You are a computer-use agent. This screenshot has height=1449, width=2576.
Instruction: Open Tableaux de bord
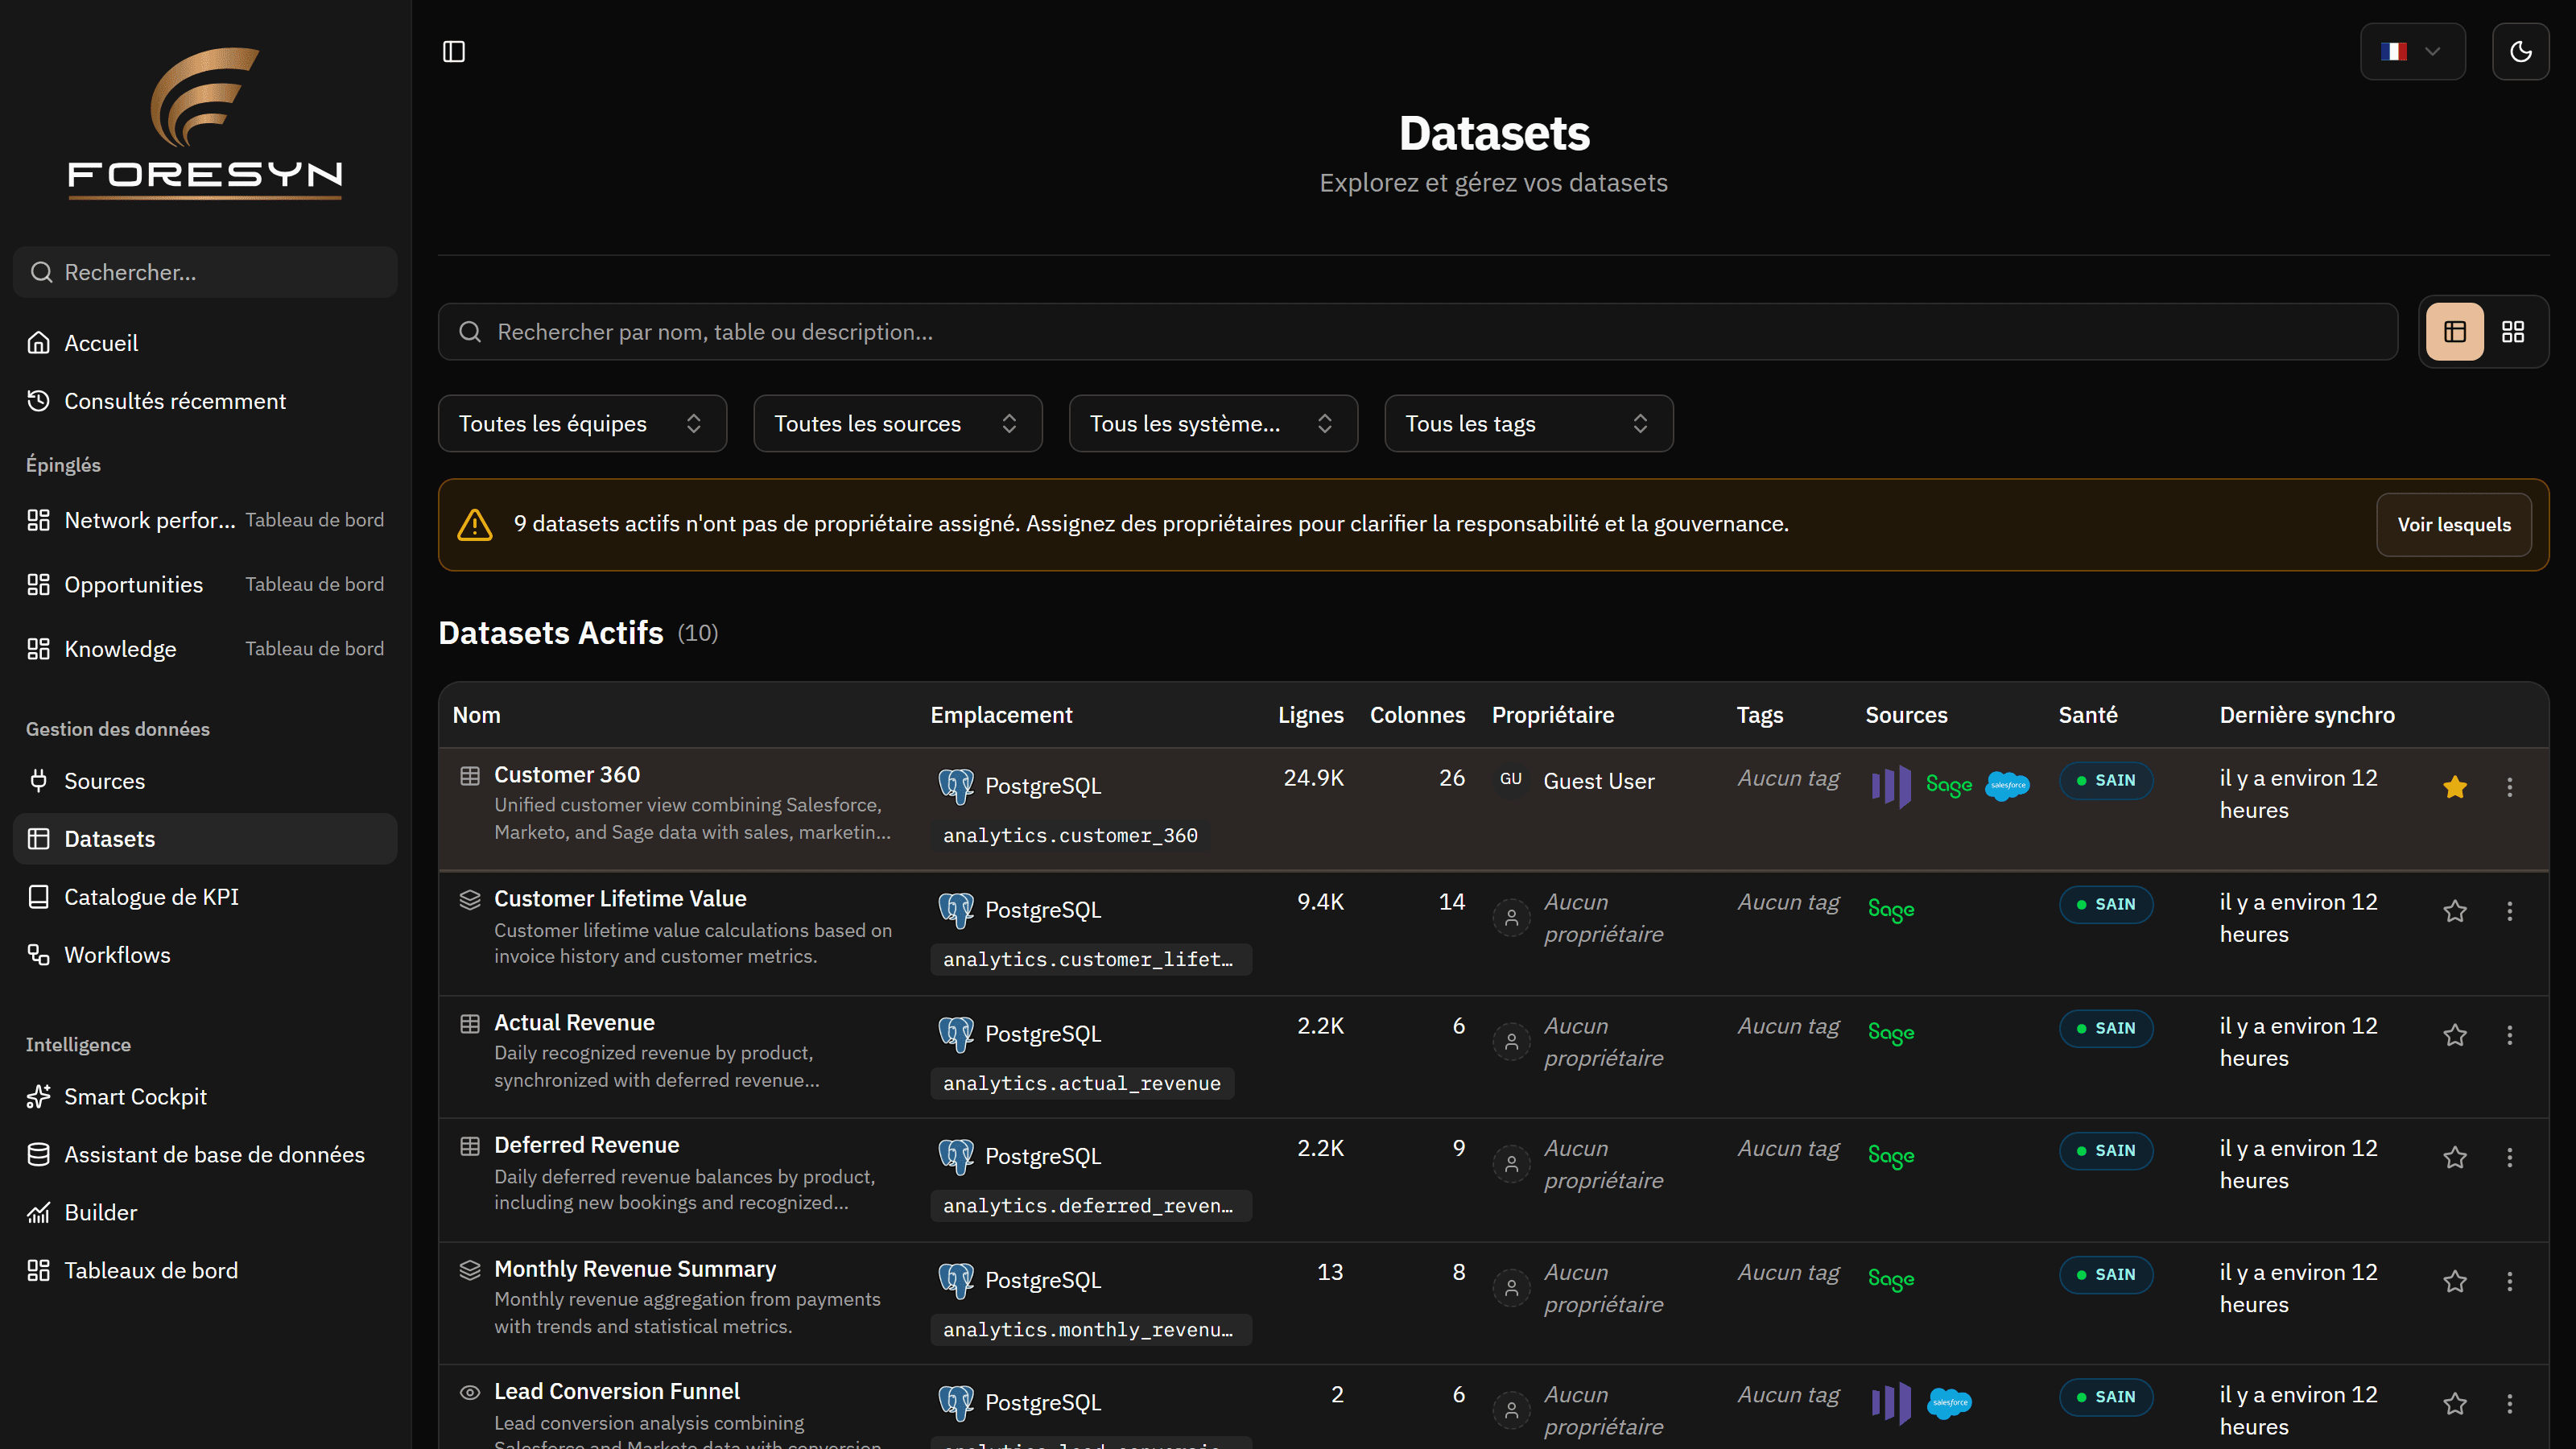[205, 1271]
